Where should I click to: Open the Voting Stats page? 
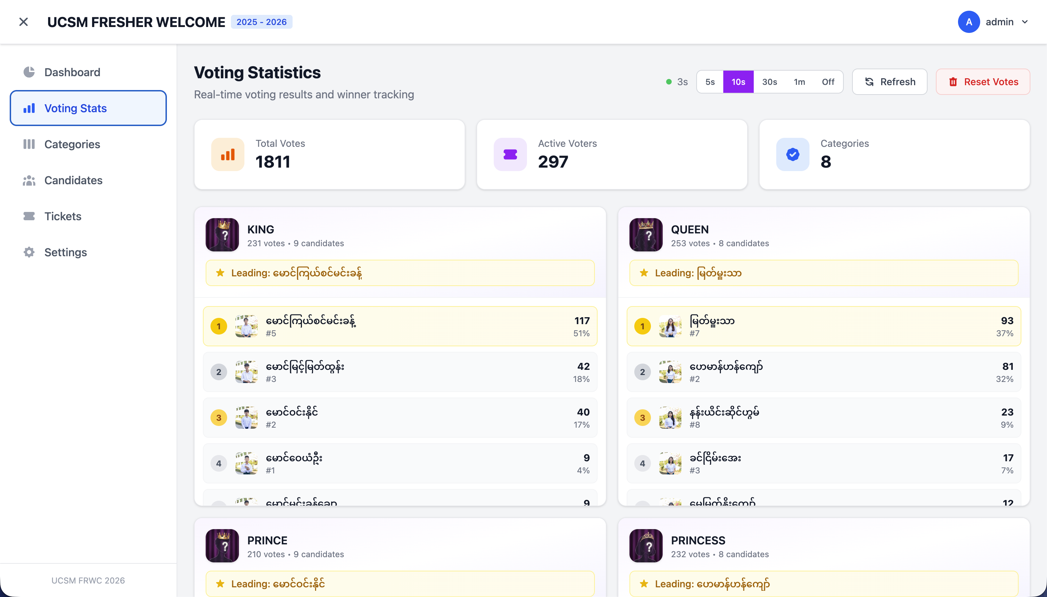pos(88,108)
